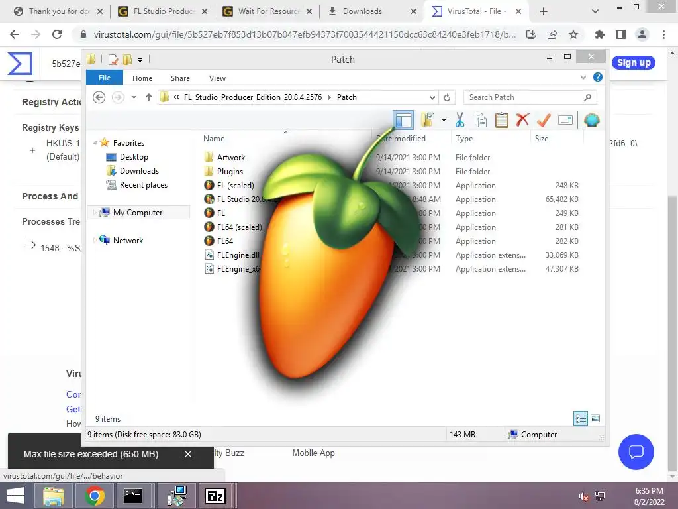Click the clipboard Paste icon

[502, 120]
